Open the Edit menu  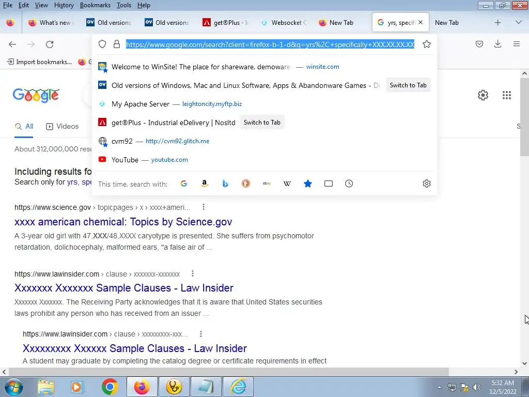(24, 5)
